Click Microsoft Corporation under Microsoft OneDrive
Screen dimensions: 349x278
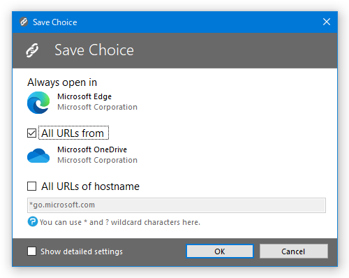tap(97, 160)
